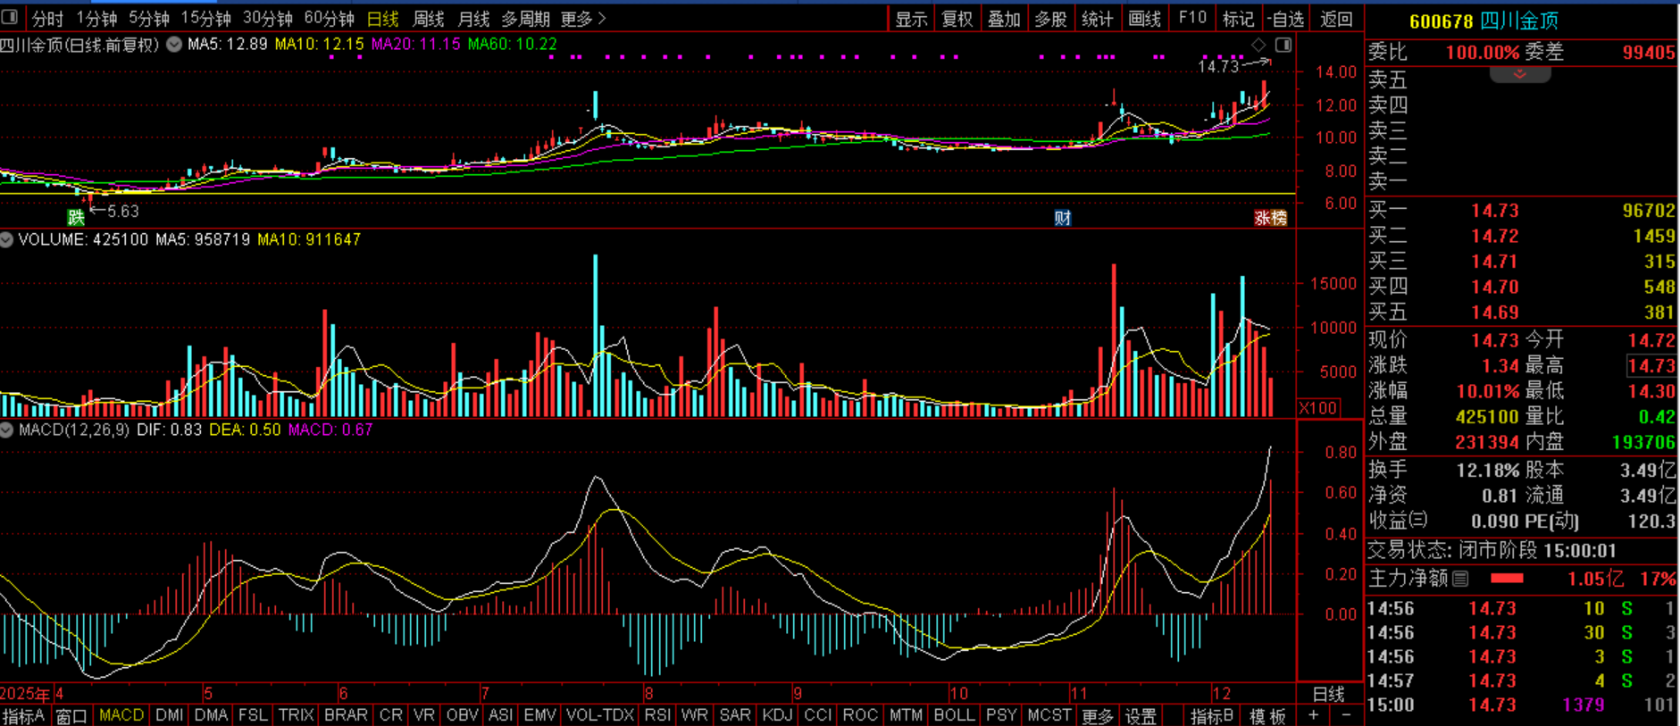This screenshot has width=1680, height=726.
Task: Switch to the TRIX indicator
Action: pyautogui.click(x=296, y=715)
